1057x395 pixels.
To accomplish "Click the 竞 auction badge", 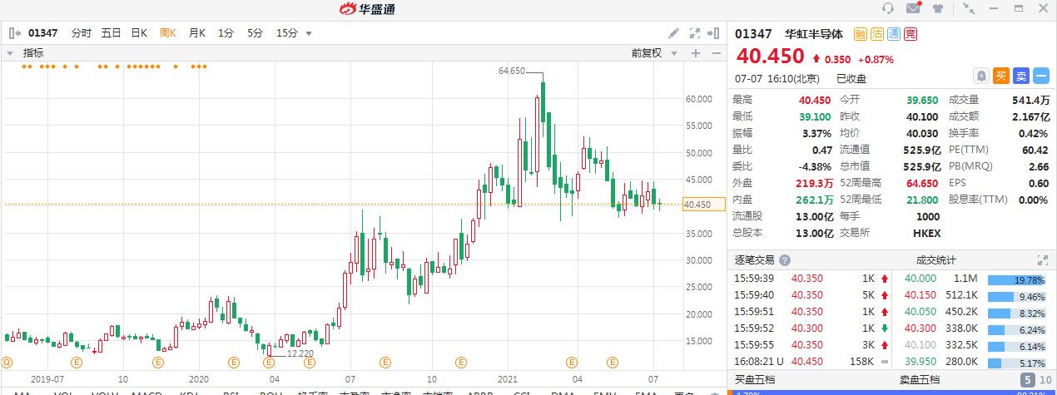I will click(x=910, y=34).
